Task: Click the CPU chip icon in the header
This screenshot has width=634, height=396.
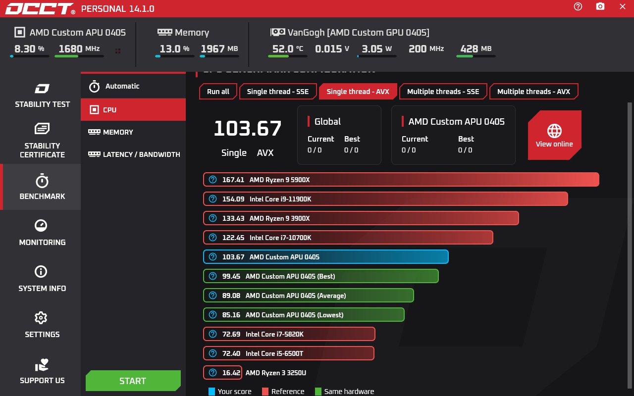Action: (19, 33)
